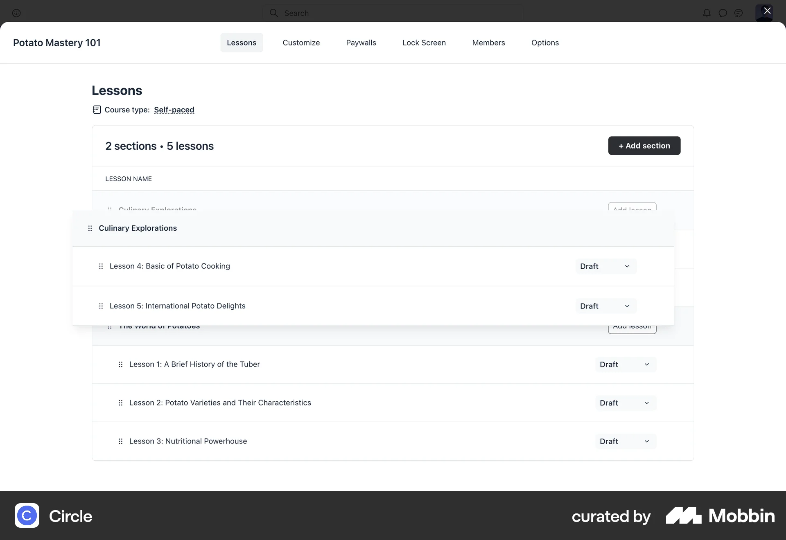
Task: Click the drag handle beside Lesson 4
Action: coord(101,266)
